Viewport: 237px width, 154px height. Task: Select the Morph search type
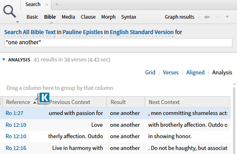pyautogui.click(x=108, y=17)
